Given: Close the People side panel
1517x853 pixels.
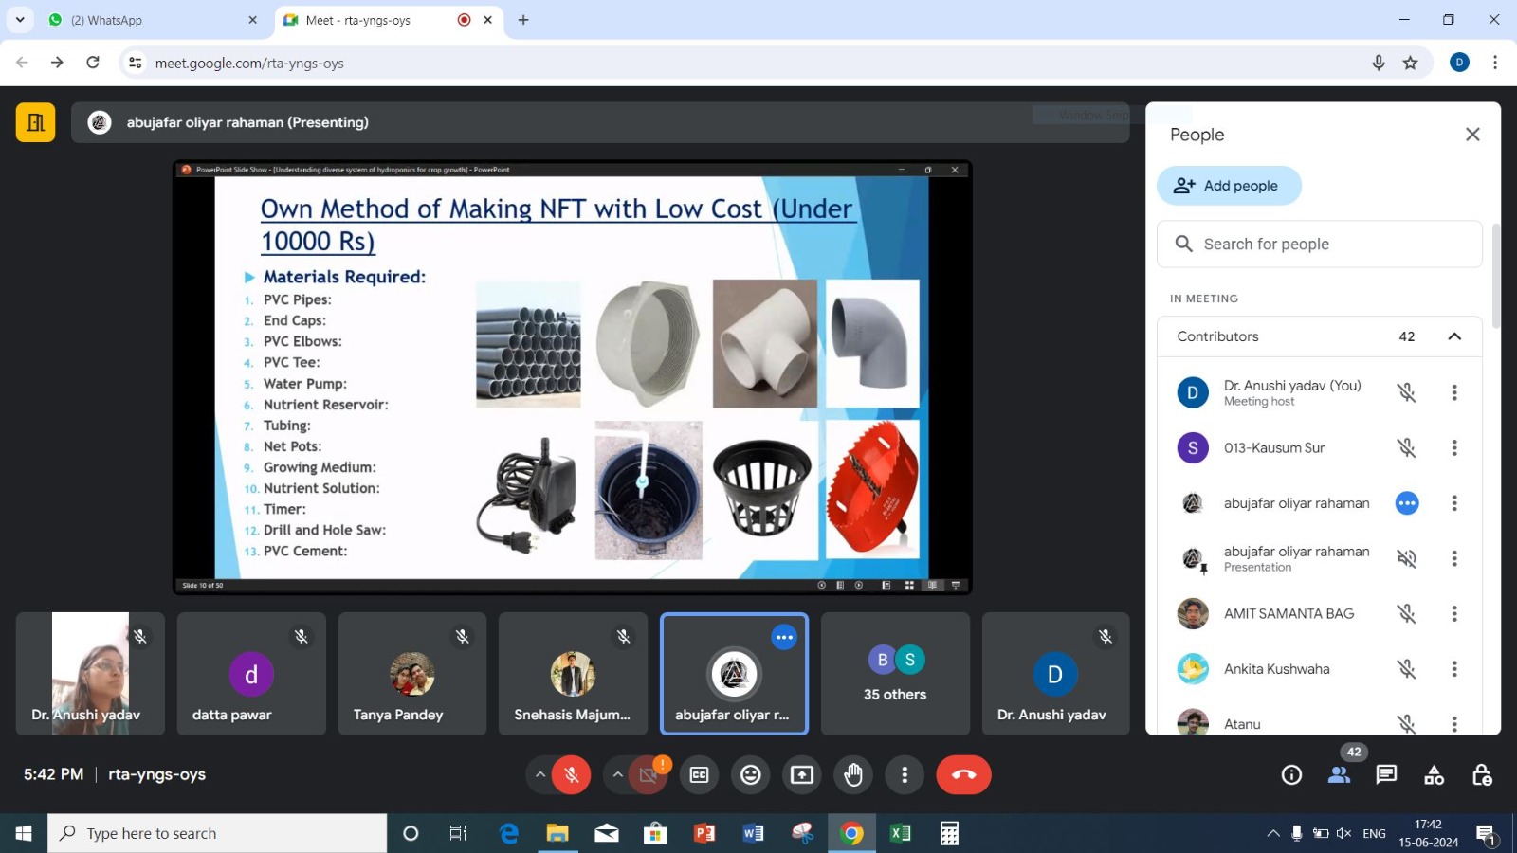Looking at the screenshot, I should pos(1472,135).
